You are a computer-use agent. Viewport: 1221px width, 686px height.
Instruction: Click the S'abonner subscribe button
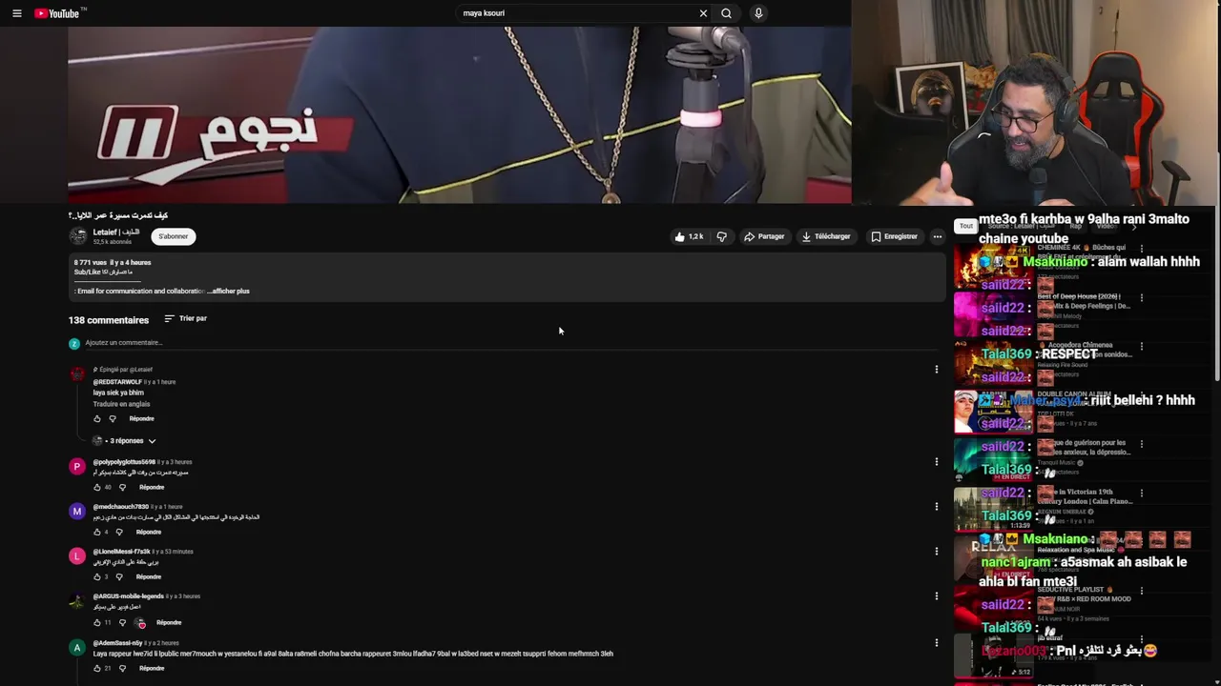tap(173, 236)
